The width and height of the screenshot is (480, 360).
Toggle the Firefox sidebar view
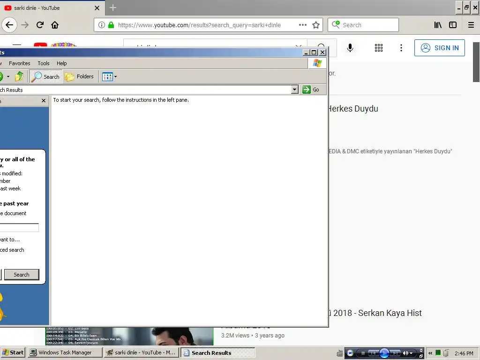click(x=453, y=25)
